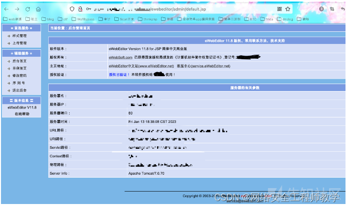Open the round extension badge icon
The image size is (347, 207).
[321, 9]
